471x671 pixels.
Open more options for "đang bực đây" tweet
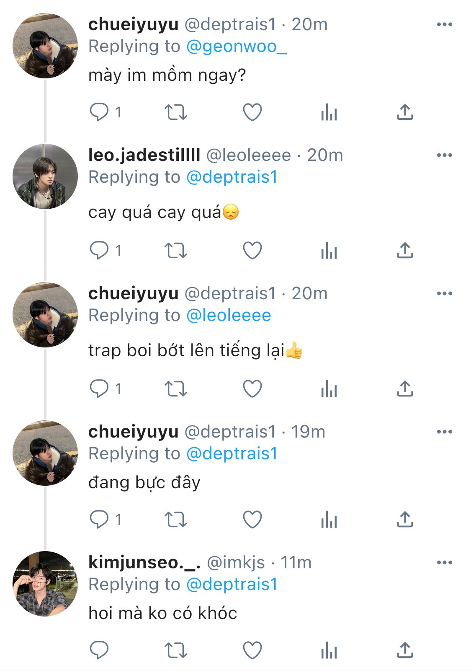[x=444, y=432]
